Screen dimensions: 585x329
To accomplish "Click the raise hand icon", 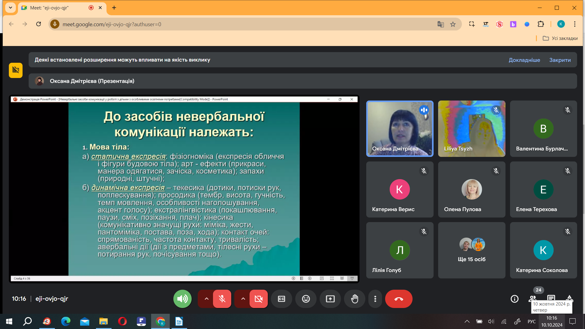I will click(354, 299).
